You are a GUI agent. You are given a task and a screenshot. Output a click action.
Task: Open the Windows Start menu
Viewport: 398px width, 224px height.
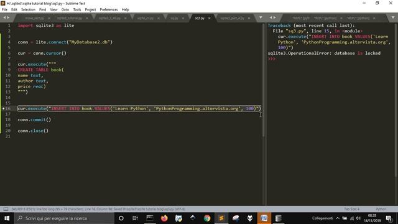(7, 218)
